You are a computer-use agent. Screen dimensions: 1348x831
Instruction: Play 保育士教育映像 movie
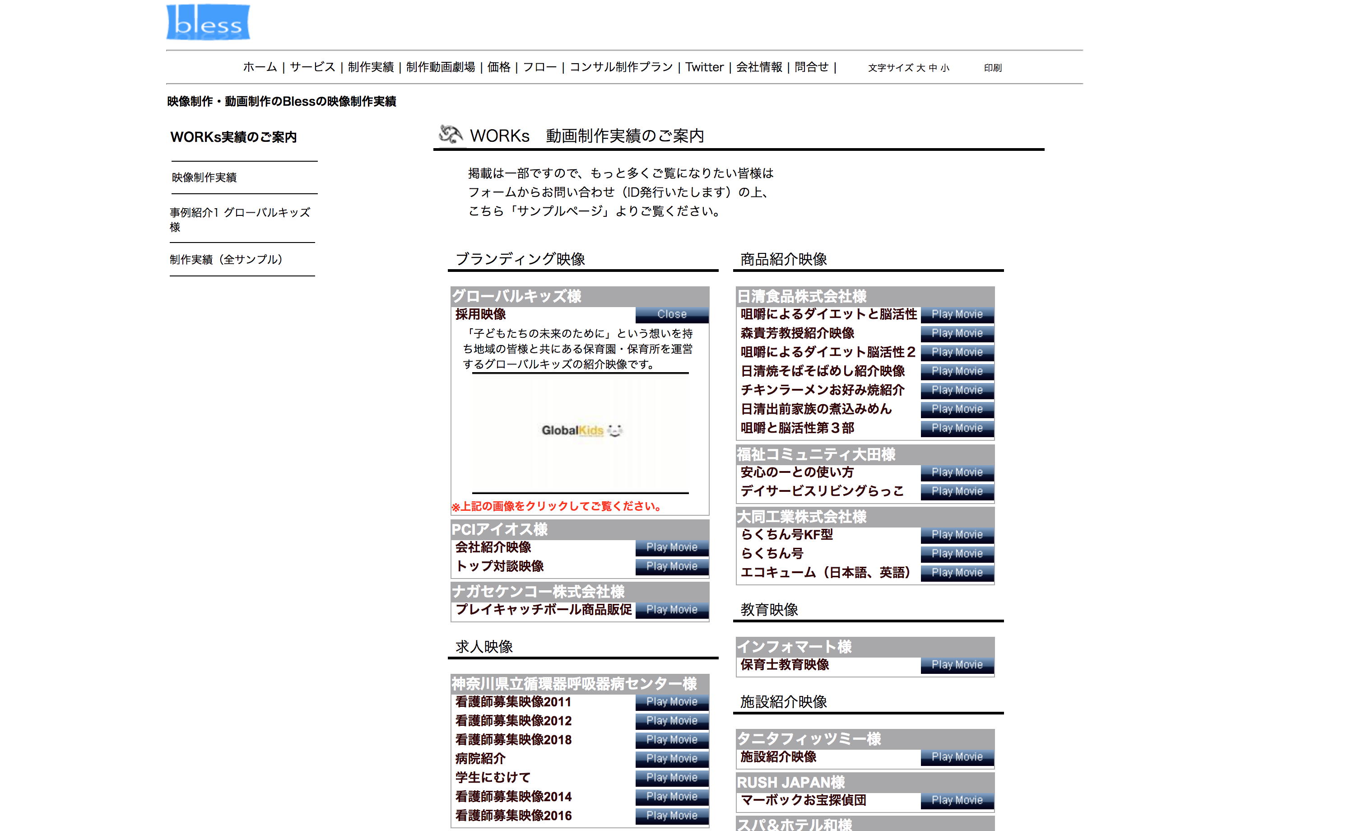coord(957,665)
